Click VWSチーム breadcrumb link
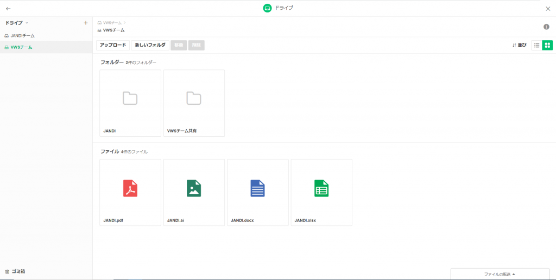 coord(112,23)
